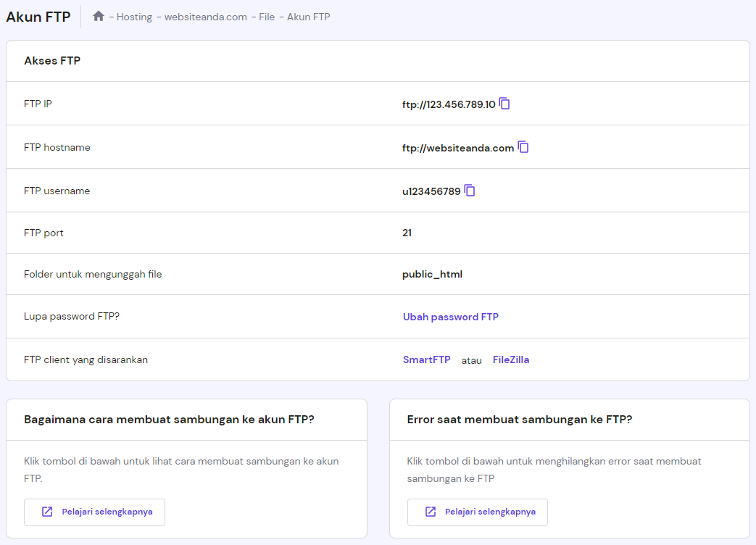Click Pelajari selengkapnya for FTP connection guide

tap(107, 512)
